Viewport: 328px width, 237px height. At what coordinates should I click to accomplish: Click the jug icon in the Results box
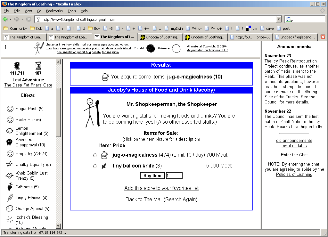tap(105, 77)
